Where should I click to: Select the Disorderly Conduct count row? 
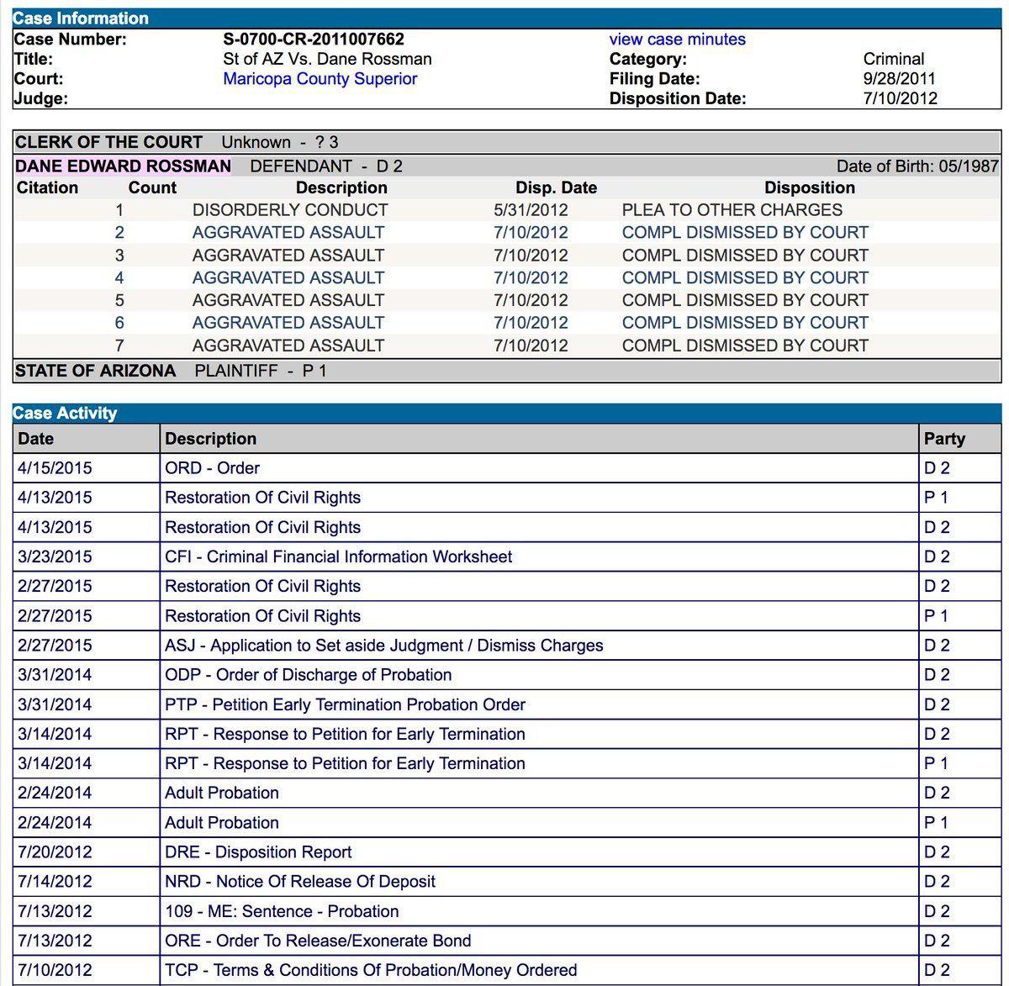(290, 210)
